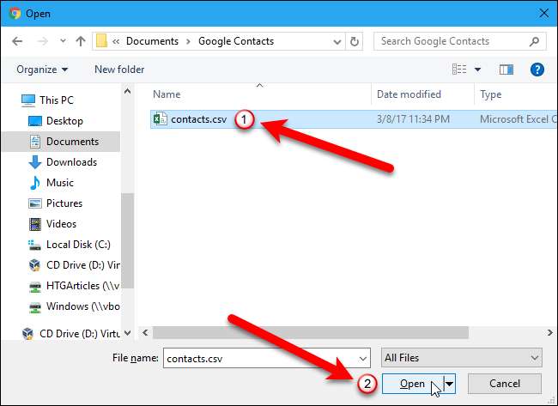The image size is (558, 406).
Task: Open Videos folder in sidebar
Action: [x=61, y=224]
